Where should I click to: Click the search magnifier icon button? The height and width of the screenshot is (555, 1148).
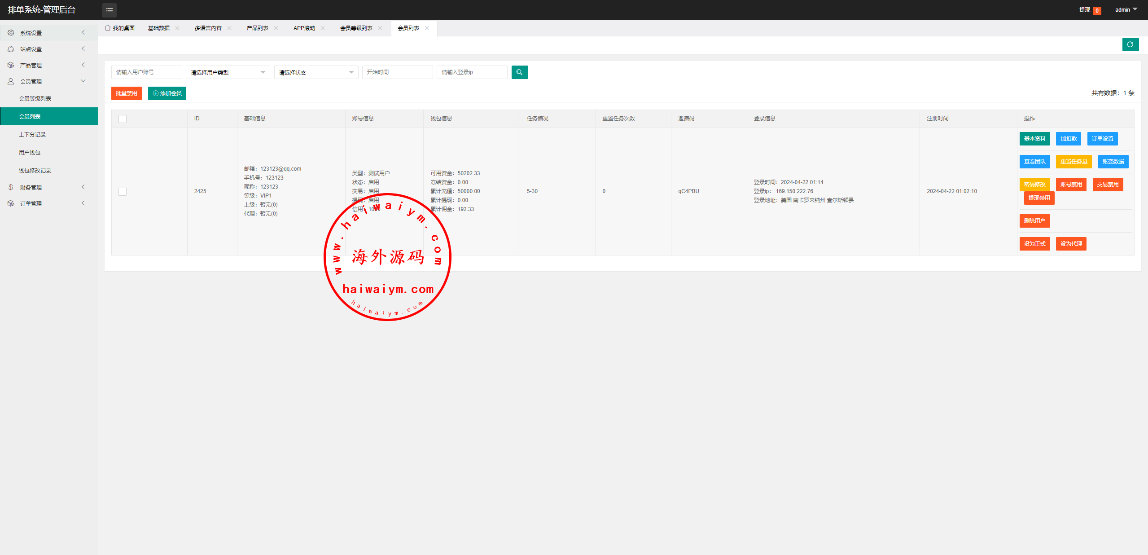point(519,72)
